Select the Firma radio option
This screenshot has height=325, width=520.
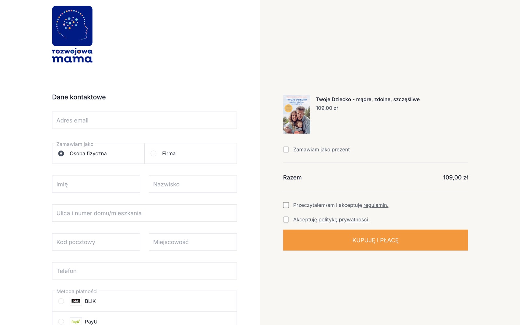[153, 153]
